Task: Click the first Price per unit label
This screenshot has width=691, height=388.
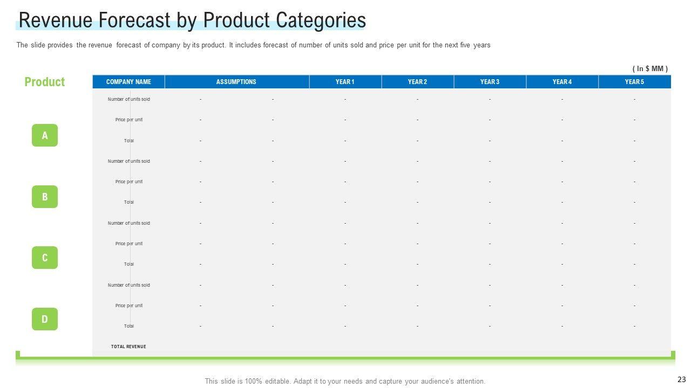Action: pyautogui.click(x=128, y=120)
